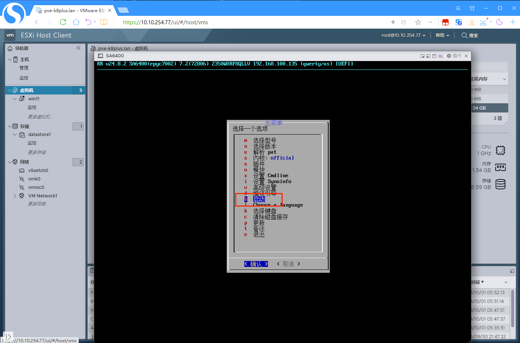Select vmnic0 network item
This screenshot has height=343, width=520.
click(36, 187)
